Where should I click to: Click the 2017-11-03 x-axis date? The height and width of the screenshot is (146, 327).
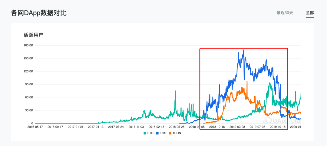pos(136,126)
